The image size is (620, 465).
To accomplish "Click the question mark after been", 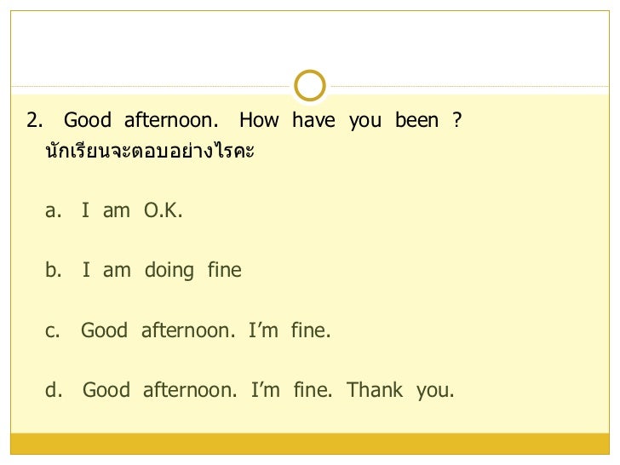I will pyautogui.click(x=457, y=120).
